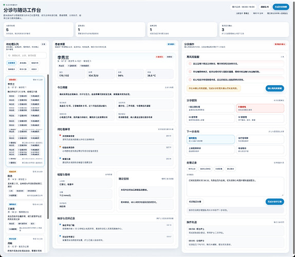The height and width of the screenshot is (257, 295).
Task: Select the highlighted blue option under 下一步去向
Action: tap(211, 139)
